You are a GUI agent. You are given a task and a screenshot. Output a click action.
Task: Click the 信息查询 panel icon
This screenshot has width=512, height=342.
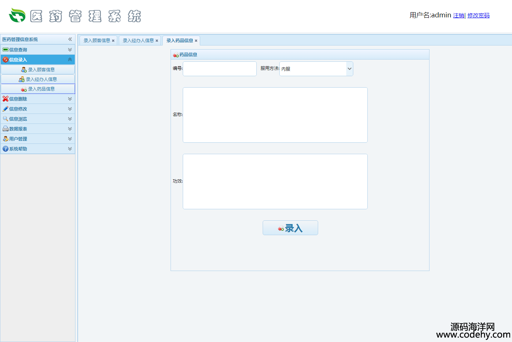point(6,50)
